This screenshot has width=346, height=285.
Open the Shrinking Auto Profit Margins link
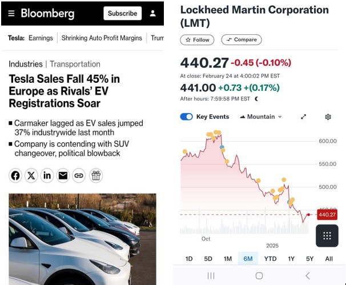(x=102, y=38)
